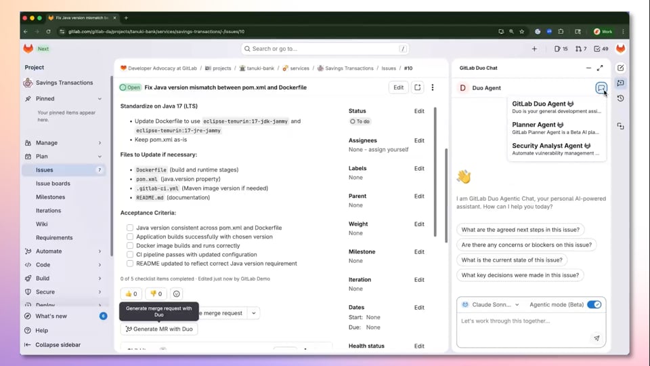Click the active Duo chat icon in the right rail
The image size is (650, 366).
point(621,83)
